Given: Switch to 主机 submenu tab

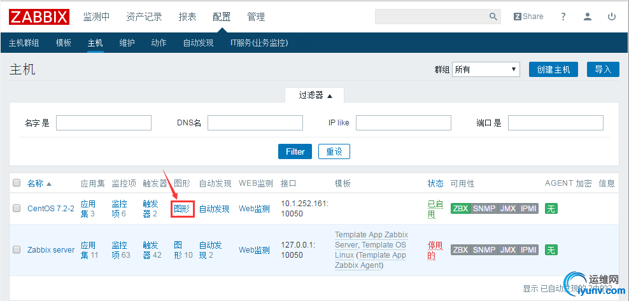Looking at the screenshot, I should click(x=95, y=43).
